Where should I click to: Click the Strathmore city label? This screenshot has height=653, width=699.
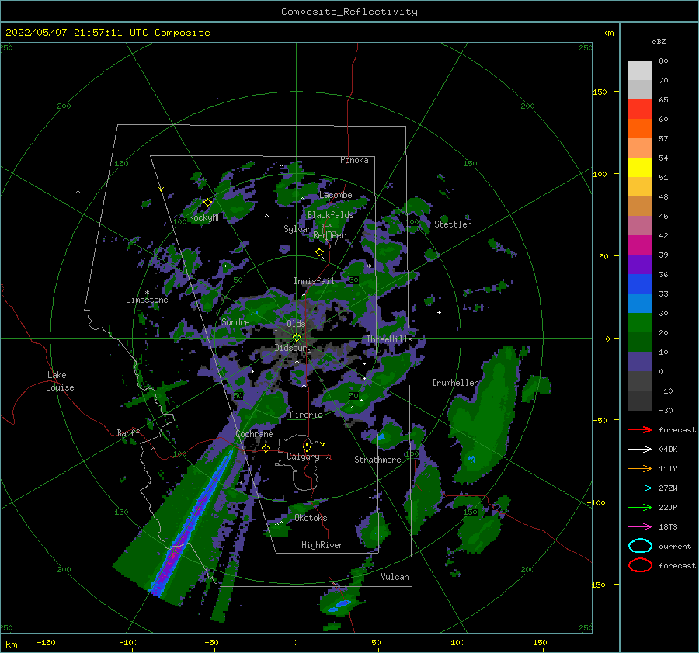[x=377, y=460]
